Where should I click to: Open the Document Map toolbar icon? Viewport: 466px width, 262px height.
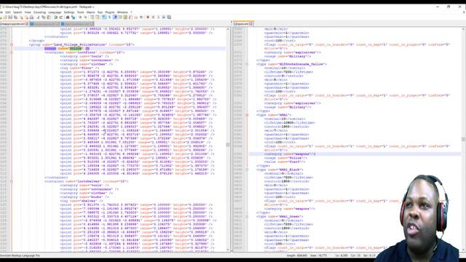[x=125, y=17]
